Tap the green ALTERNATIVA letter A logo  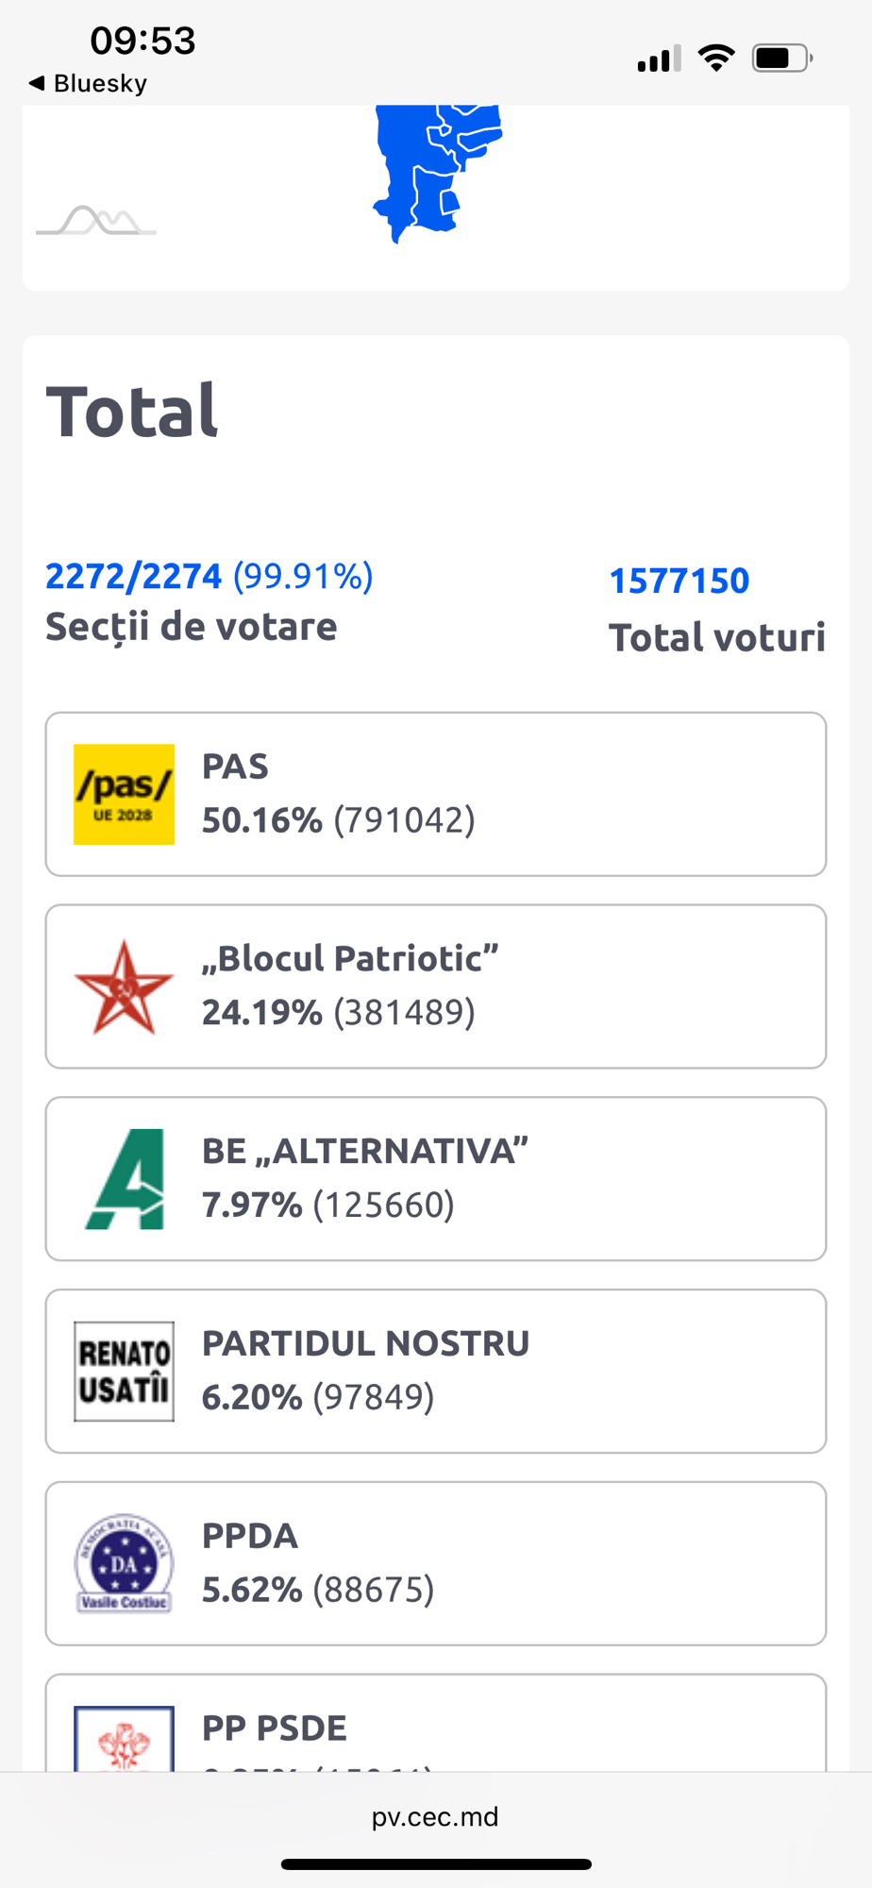tap(126, 1179)
